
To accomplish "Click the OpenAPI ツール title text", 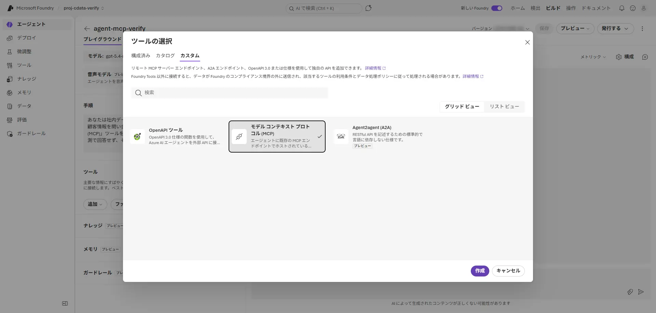I will (x=166, y=130).
